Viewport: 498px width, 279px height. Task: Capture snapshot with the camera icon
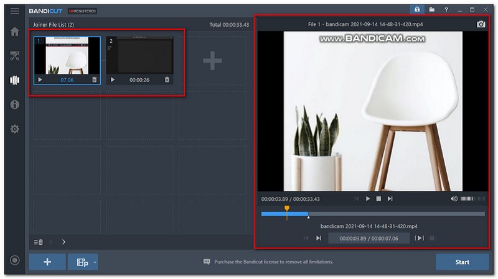pyautogui.click(x=481, y=24)
